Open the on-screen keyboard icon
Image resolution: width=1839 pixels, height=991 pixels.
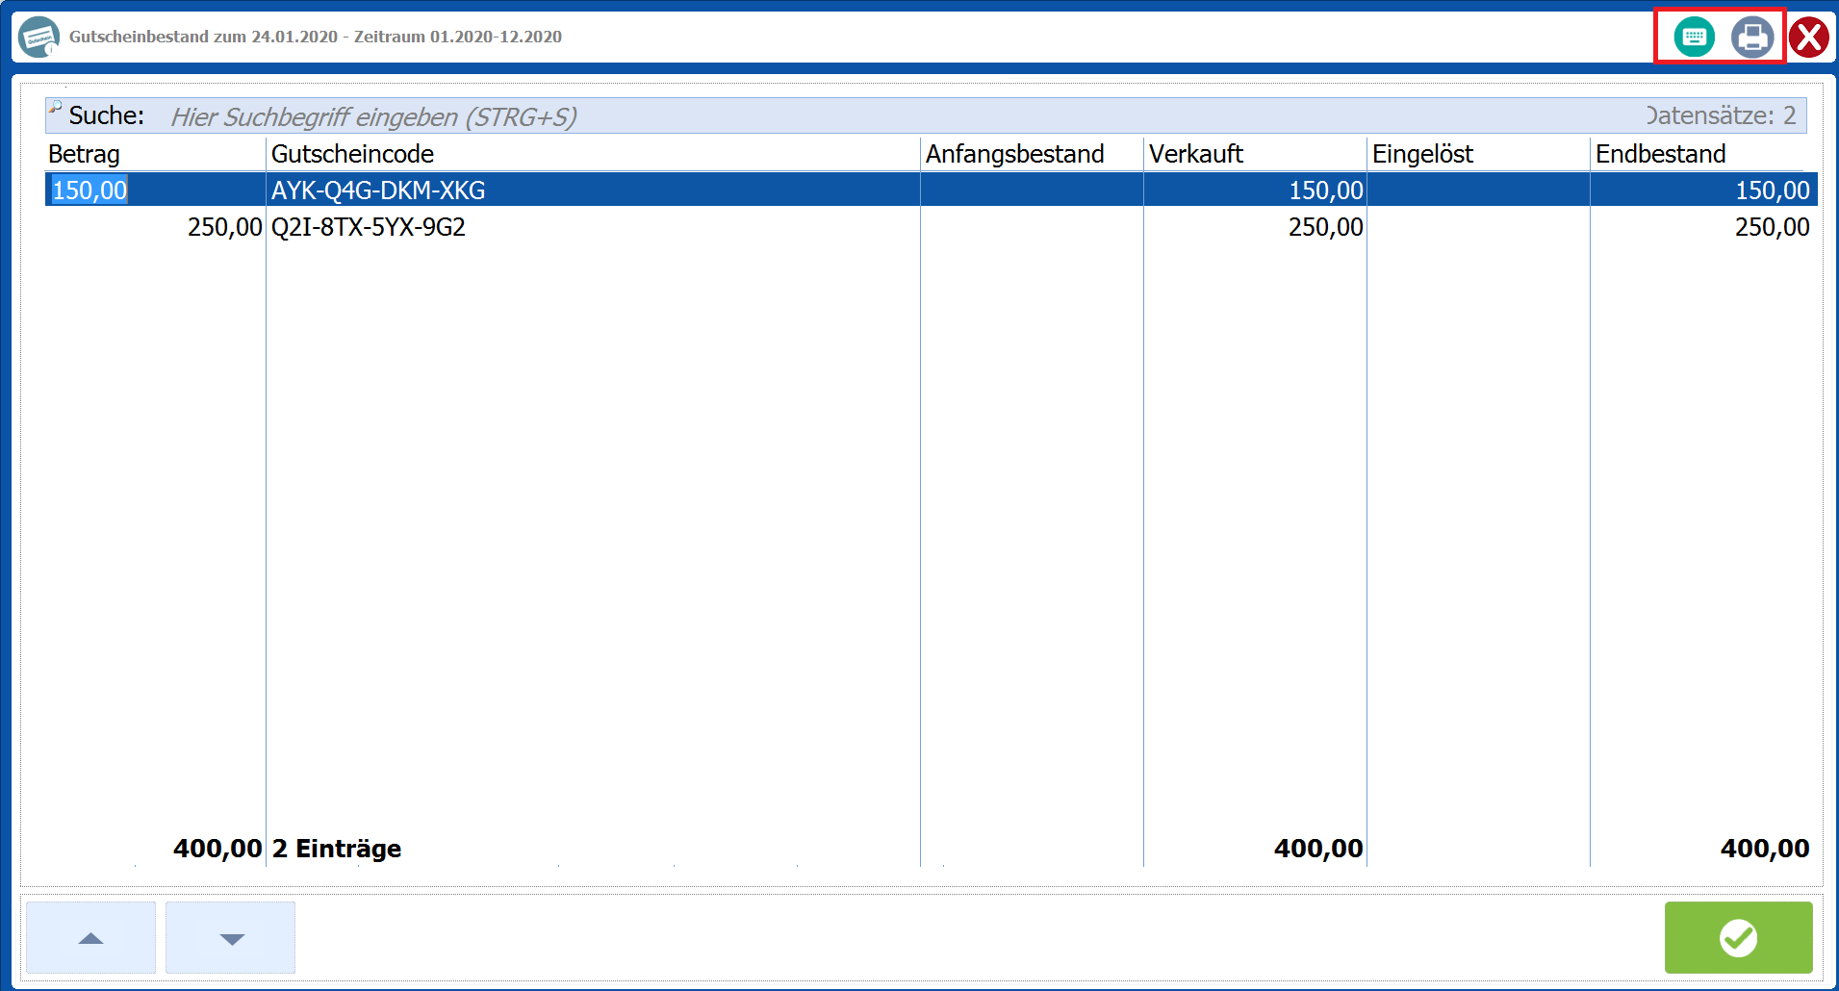coord(1694,38)
